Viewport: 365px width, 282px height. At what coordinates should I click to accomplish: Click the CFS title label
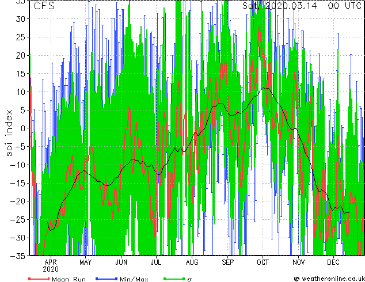[44, 6]
